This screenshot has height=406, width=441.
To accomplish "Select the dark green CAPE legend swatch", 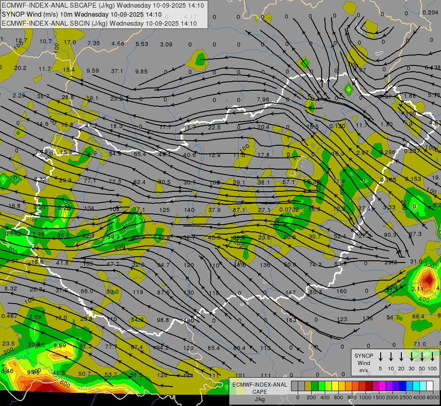I will (x=315, y=386).
